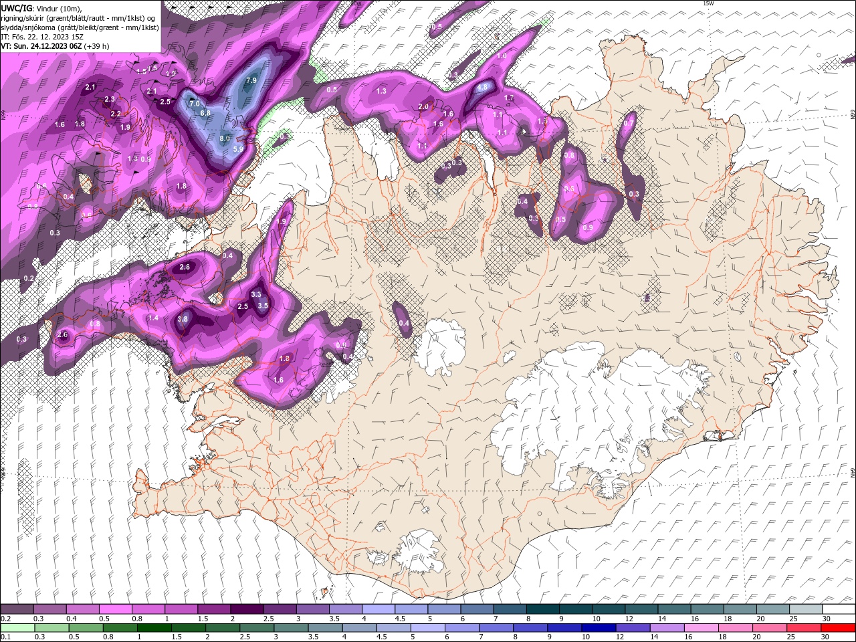Viewport: 856px width, 642px height.
Task: Click the 2.0 precipitation value on the map
Action: tap(423, 106)
